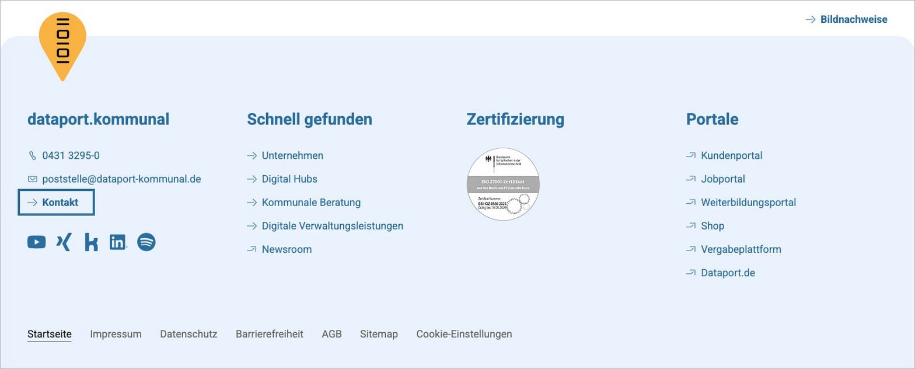Select Startseite in footer menu

click(x=50, y=335)
